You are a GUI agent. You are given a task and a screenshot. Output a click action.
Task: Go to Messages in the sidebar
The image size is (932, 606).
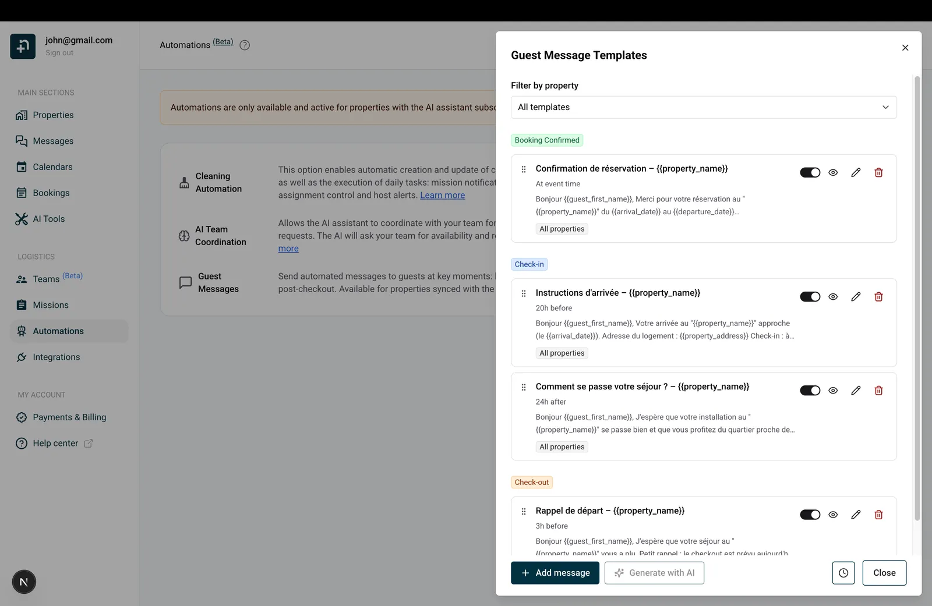click(69, 141)
